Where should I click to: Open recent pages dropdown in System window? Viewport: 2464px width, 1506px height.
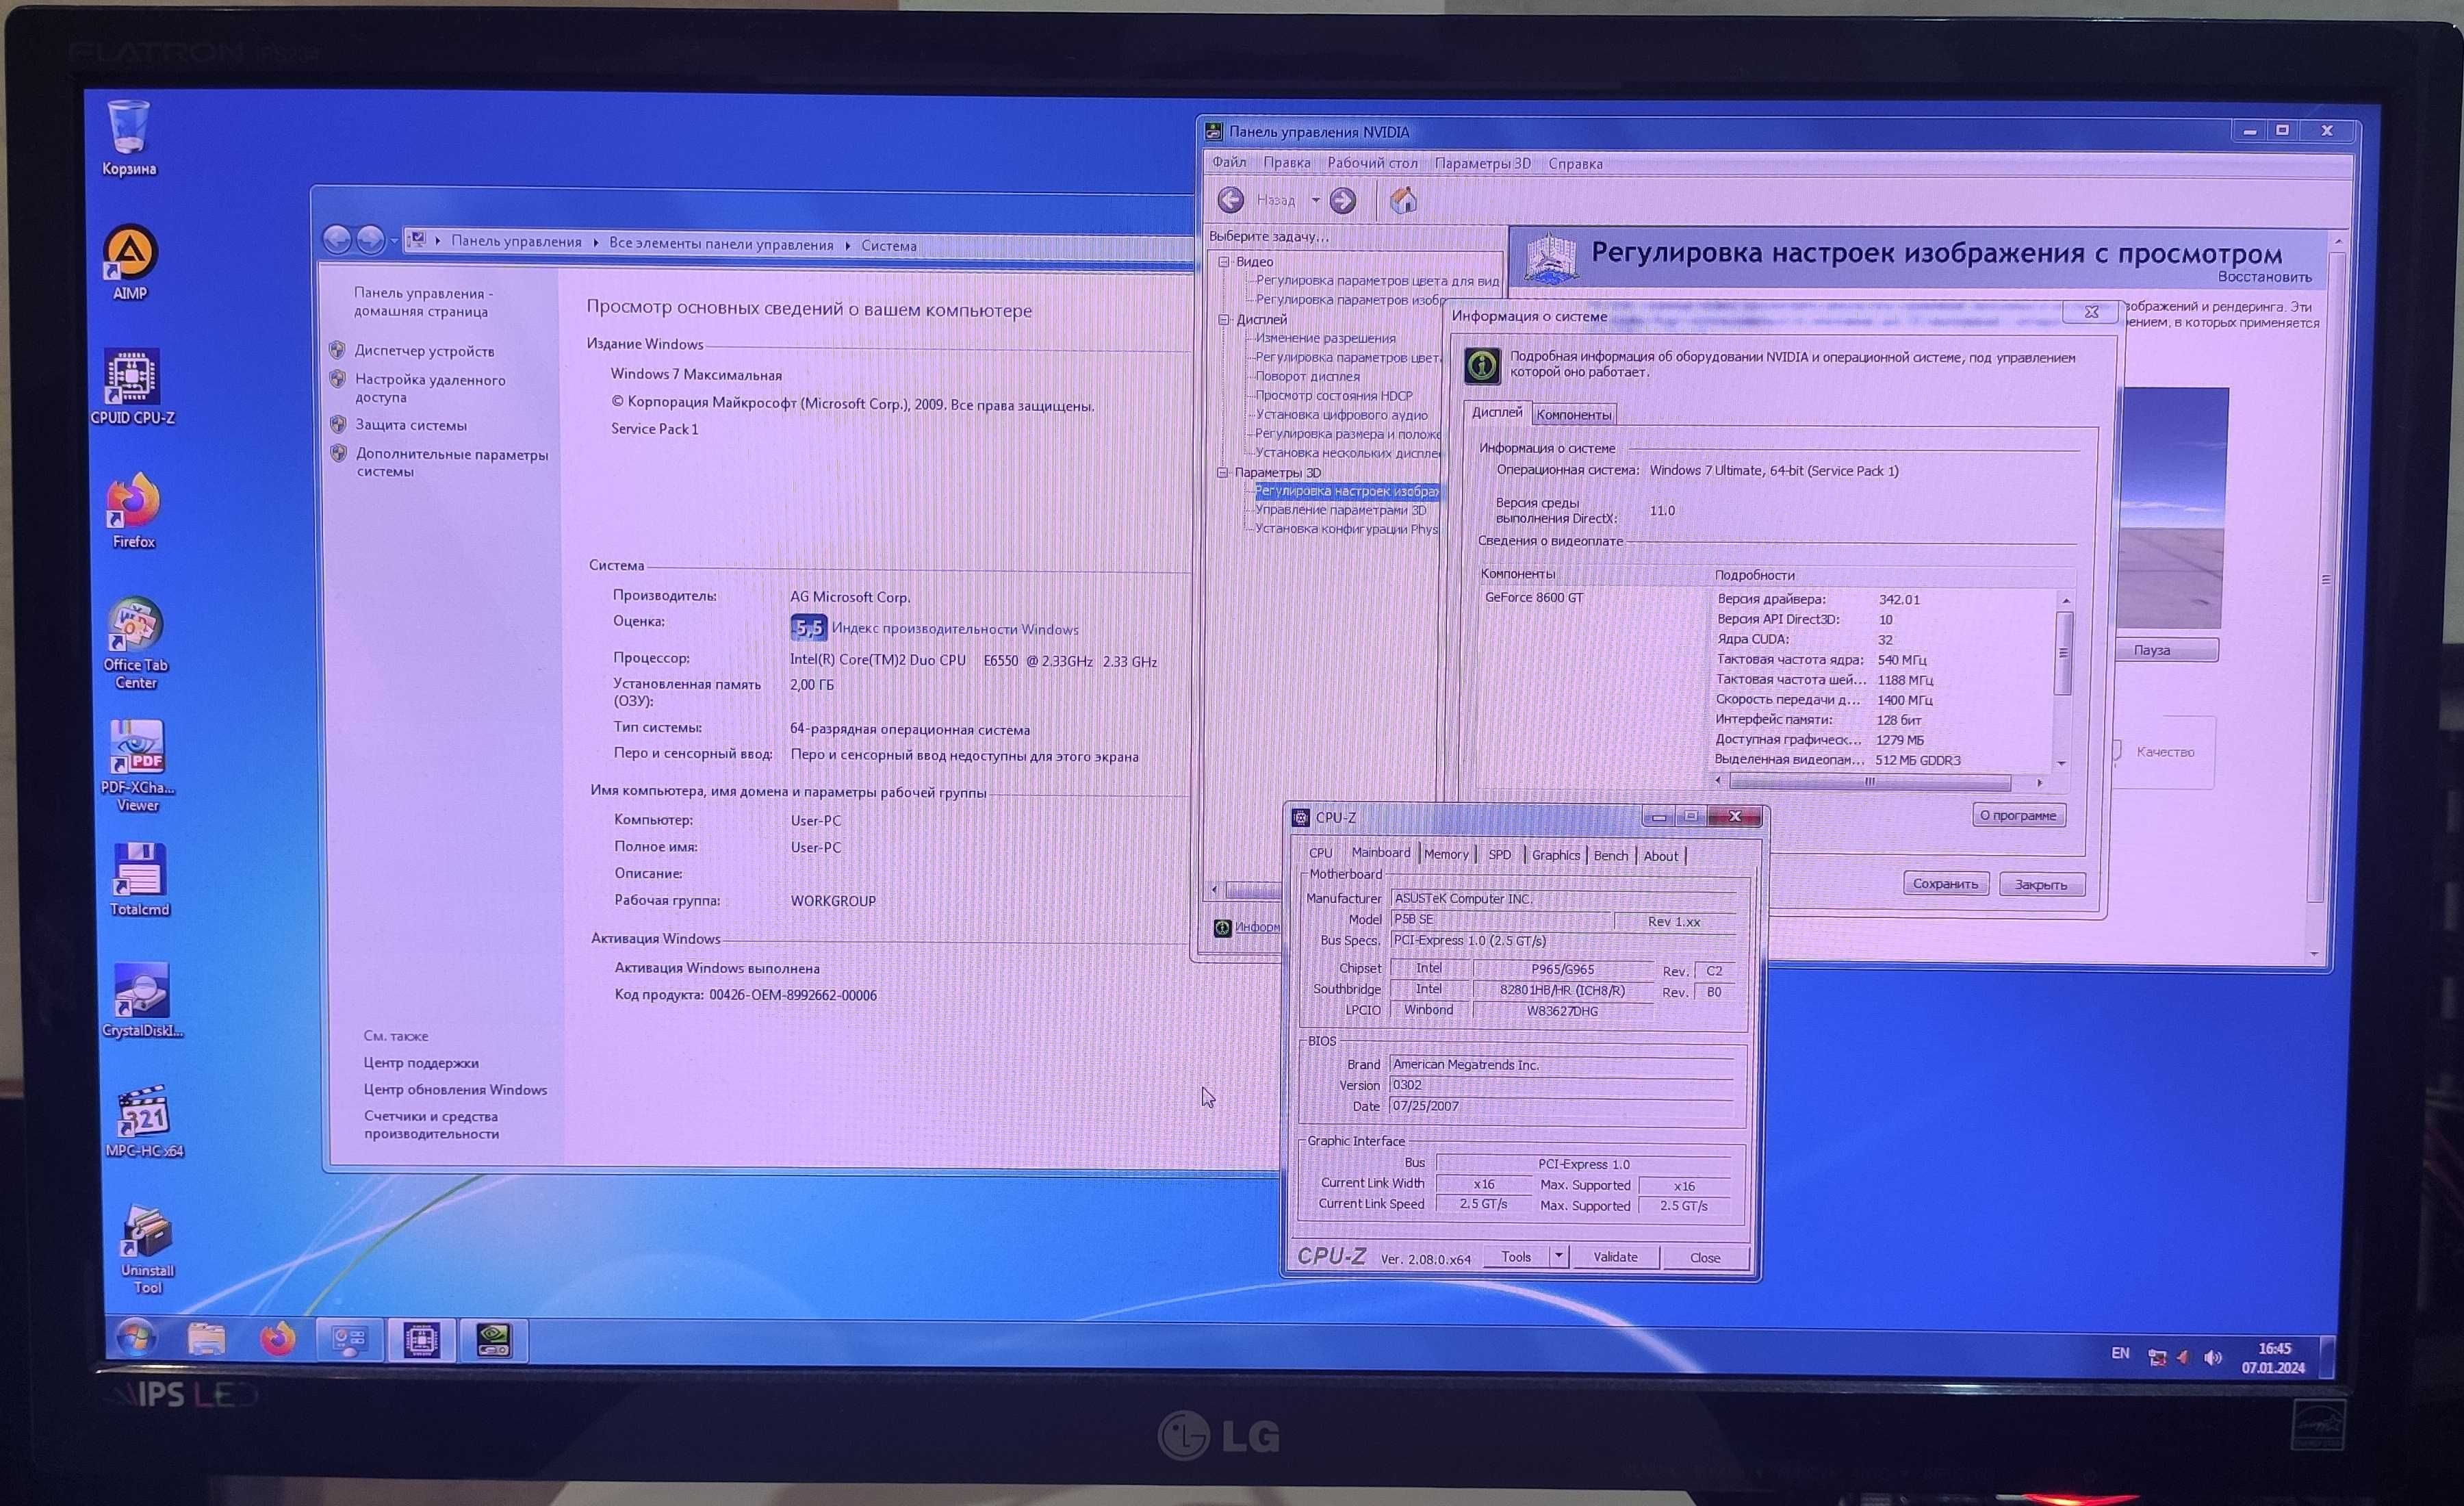394,241
